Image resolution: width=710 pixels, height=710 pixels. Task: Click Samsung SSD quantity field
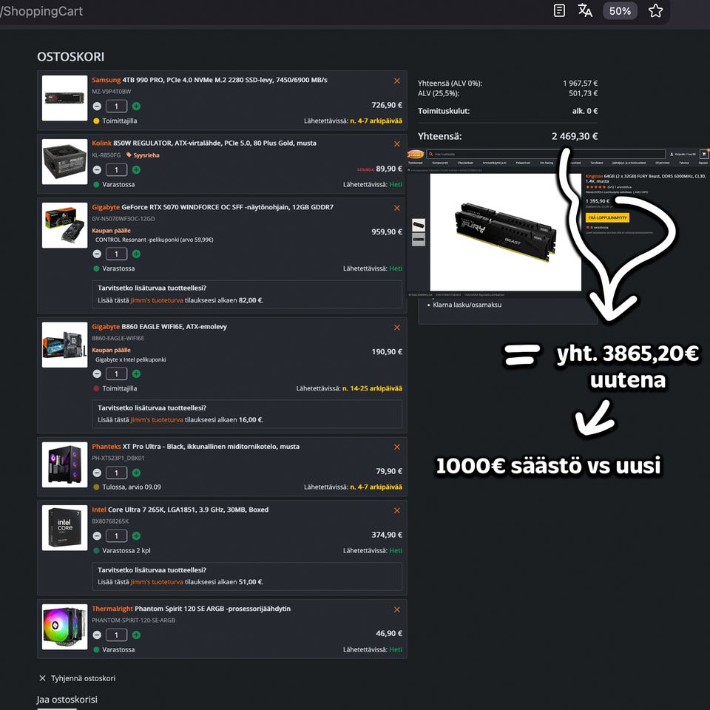tap(116, 106)
